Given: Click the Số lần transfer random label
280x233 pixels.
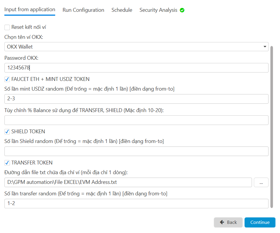Looking at the screenshot, I should 86,194.
